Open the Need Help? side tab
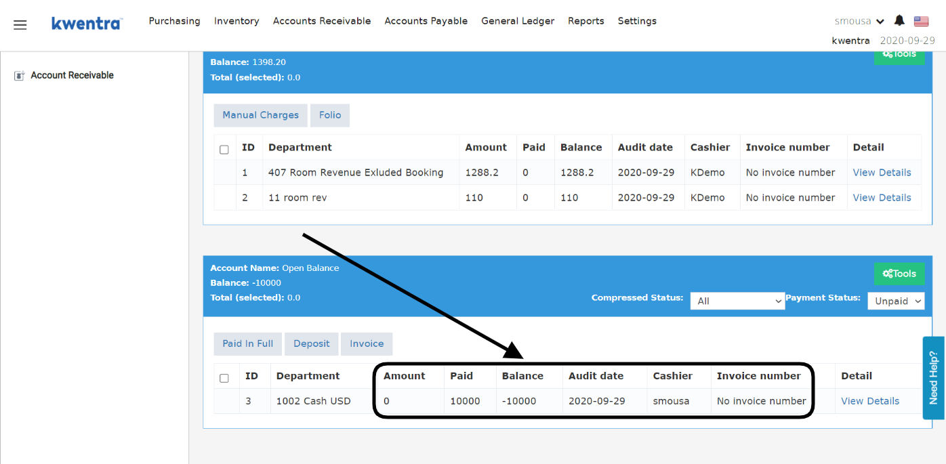946x464 pixels. click(934, 378)
